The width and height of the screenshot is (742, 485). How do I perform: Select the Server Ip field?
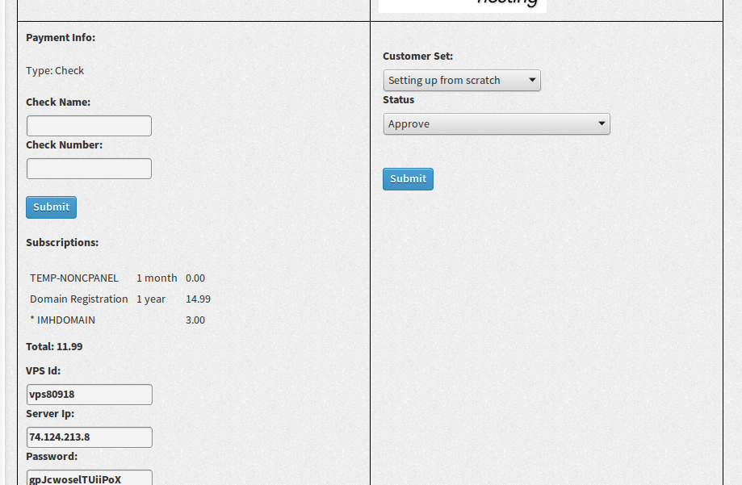pos(89,437)
